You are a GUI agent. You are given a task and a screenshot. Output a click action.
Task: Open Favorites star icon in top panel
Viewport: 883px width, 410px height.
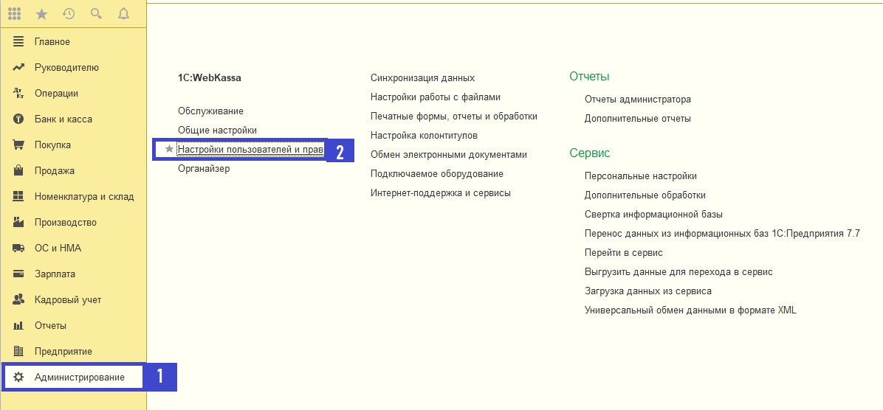[x=41, y=14]
